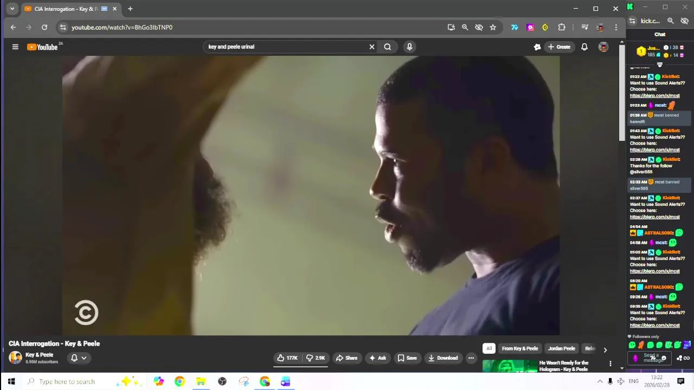Go back in browser history
The image size is (694, 390).
click(13, 27)
